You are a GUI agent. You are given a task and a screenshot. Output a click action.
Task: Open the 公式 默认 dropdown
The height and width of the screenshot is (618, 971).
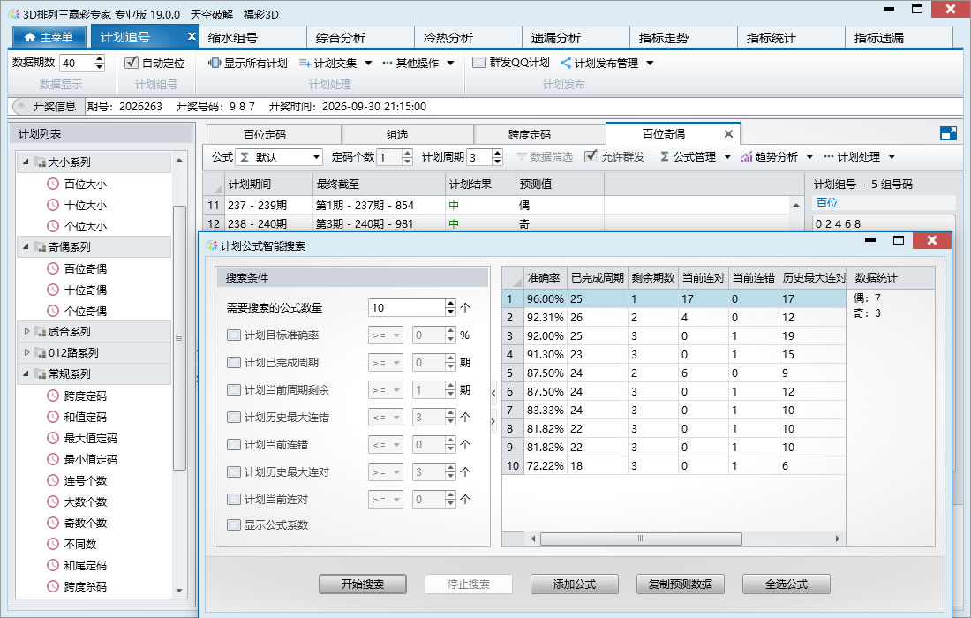point(280,157)
